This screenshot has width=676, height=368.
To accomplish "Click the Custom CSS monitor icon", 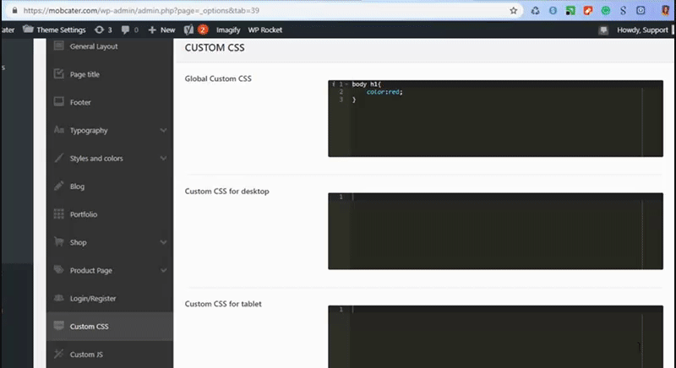I will click(x=58, y=326).
